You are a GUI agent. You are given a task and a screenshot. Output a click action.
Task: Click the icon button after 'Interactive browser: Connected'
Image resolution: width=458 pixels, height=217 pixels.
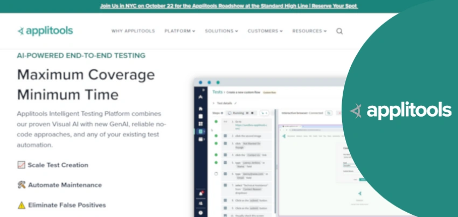click(x=329, y=113)
